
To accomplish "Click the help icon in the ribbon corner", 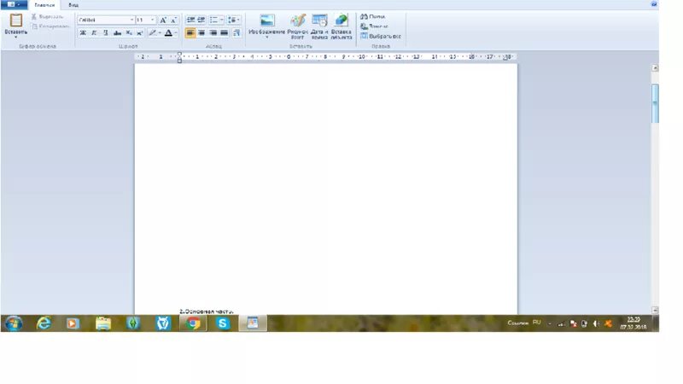I will coord(654,4).
